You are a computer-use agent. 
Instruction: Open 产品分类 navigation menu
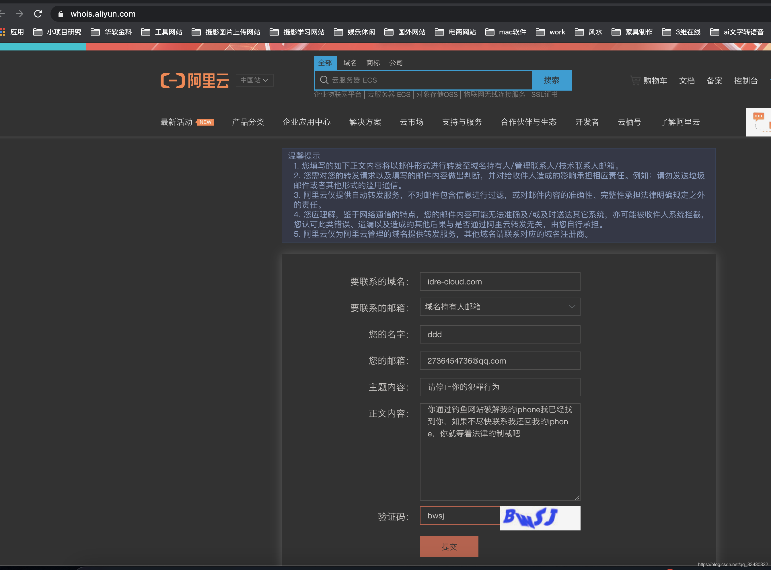(x=248, y=122)
